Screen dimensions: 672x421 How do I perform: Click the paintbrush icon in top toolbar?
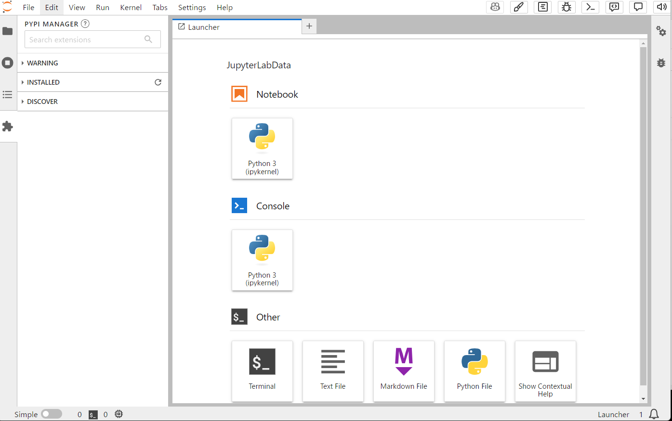(x=519, y=7)
